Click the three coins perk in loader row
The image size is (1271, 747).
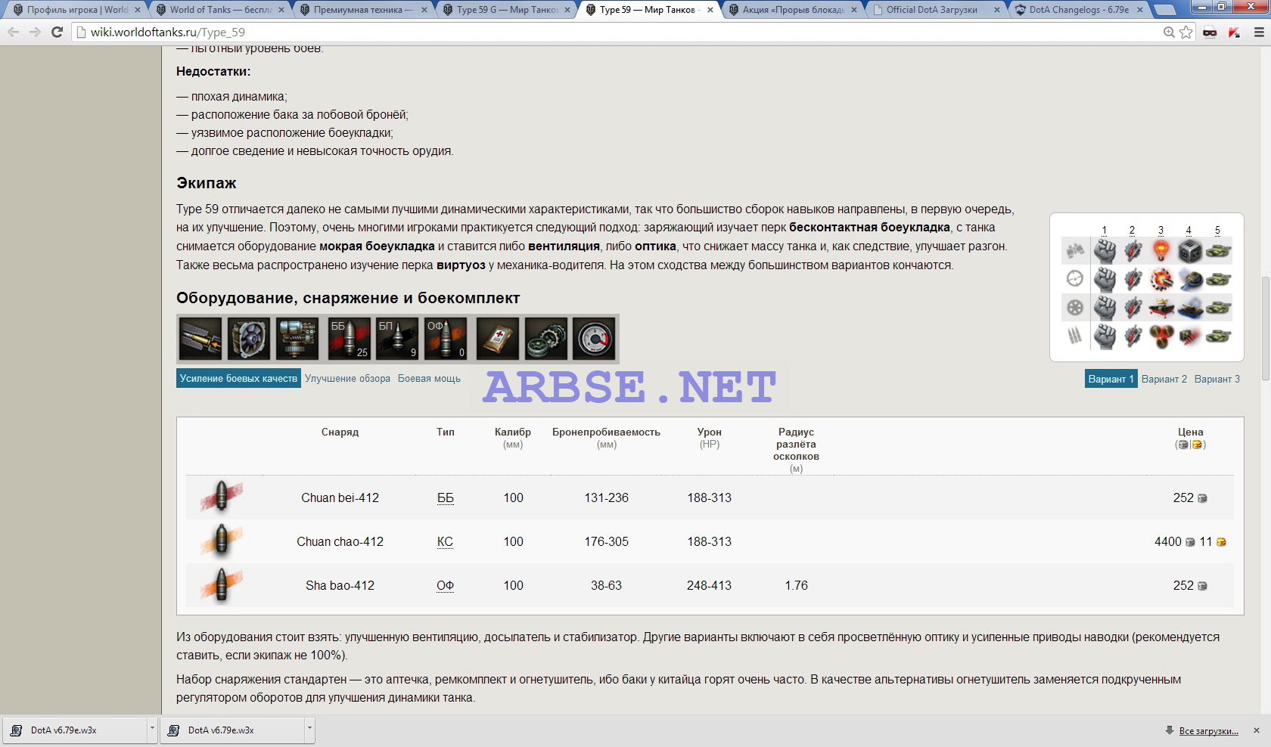[1161, 336]
